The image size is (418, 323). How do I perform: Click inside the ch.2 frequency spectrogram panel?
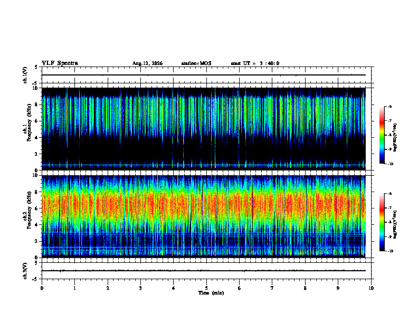coord(204,216)
